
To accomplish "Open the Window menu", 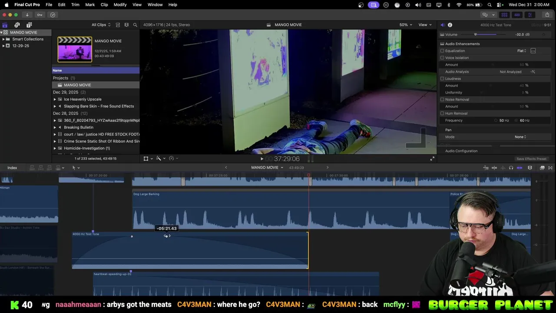I will 155,5.
